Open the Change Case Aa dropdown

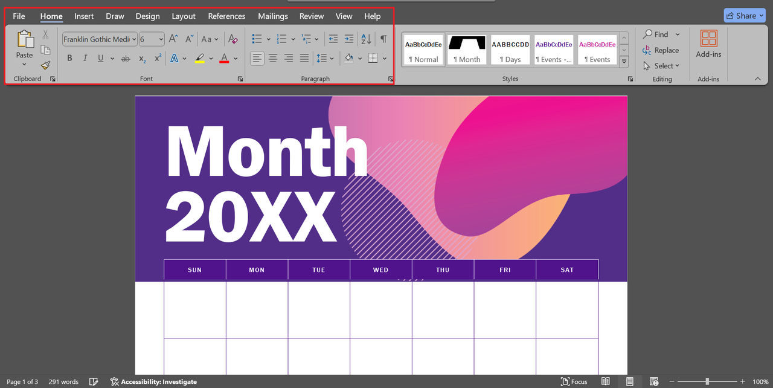[210, 39]
